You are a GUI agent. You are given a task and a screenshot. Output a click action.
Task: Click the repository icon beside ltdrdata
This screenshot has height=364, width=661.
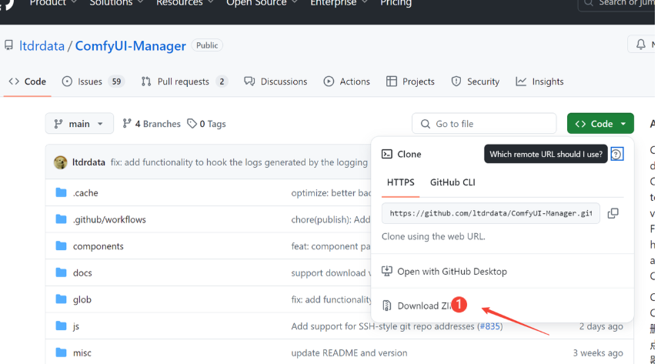pyautogui.click(x=8, y=45)
